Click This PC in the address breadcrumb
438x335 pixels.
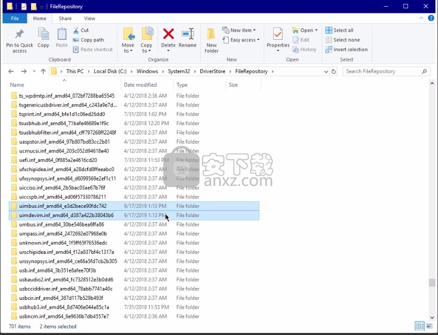point(75,71)
